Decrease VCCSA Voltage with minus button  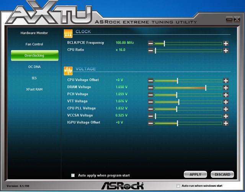[x=150, y=116]
